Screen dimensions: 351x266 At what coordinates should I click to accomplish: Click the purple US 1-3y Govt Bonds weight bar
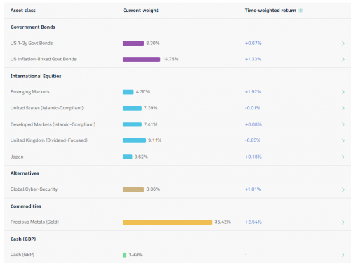tap(133, 44)
